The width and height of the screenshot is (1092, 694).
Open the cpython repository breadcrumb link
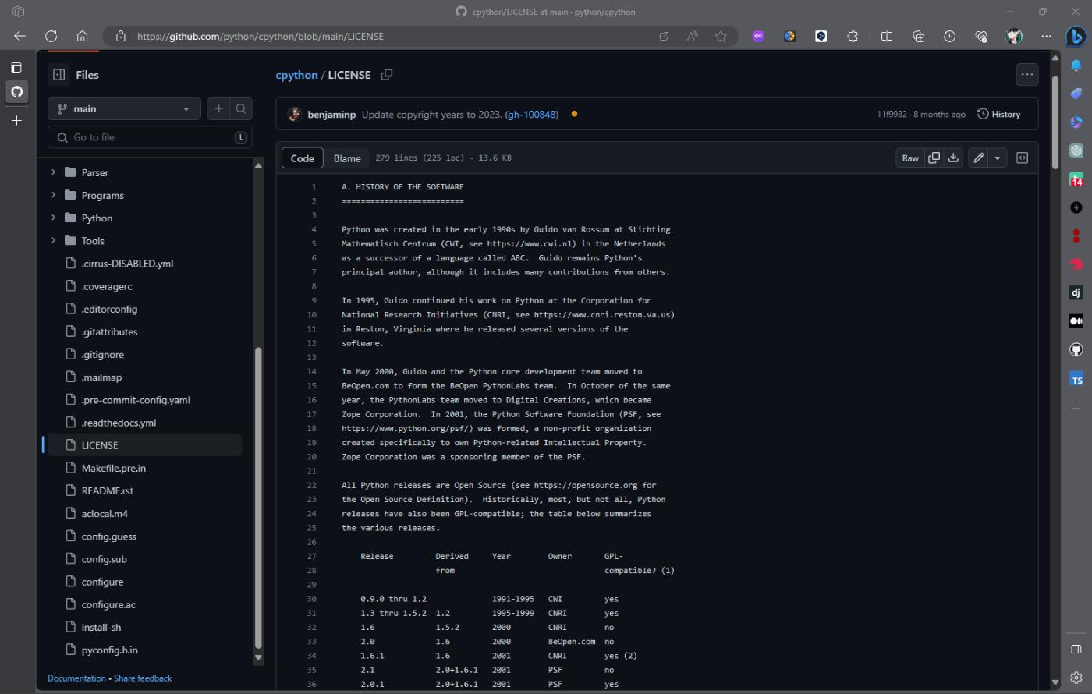click(296, 75)
